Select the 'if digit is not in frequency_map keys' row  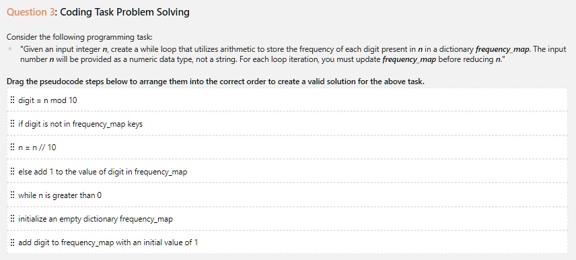[287, 124]
